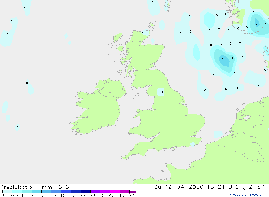Click the "0" value over northern Scotland
The width and height of the screenshot is (269, 197).
pos(143,32)
